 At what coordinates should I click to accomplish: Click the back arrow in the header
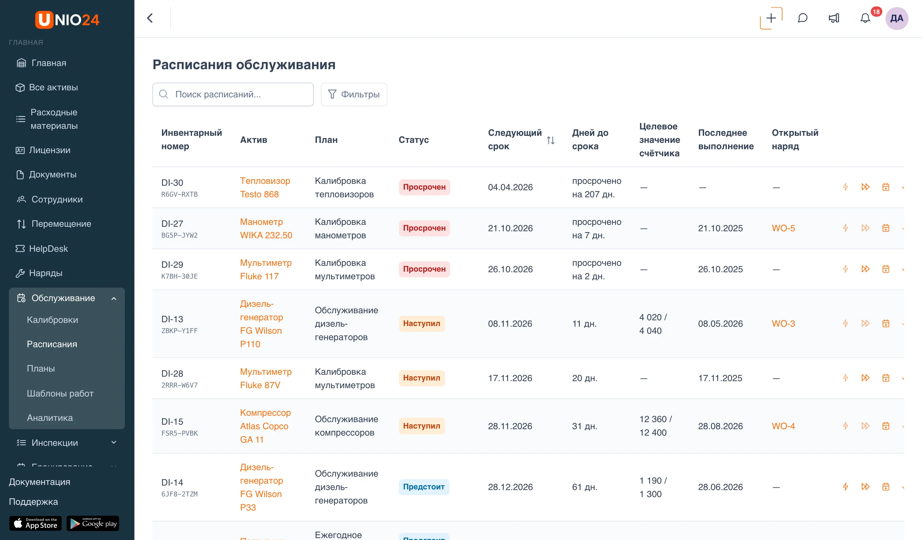[x=150, y=18]
